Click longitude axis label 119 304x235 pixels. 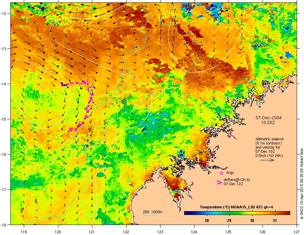(x=24, y=232)
